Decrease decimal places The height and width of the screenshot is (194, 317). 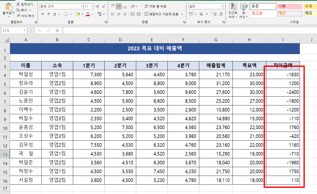(221, 14)
